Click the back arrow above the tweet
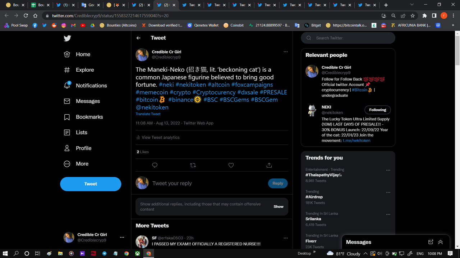Image resolution: width=460 pixels, height=258 pixels. pos(138,38)
